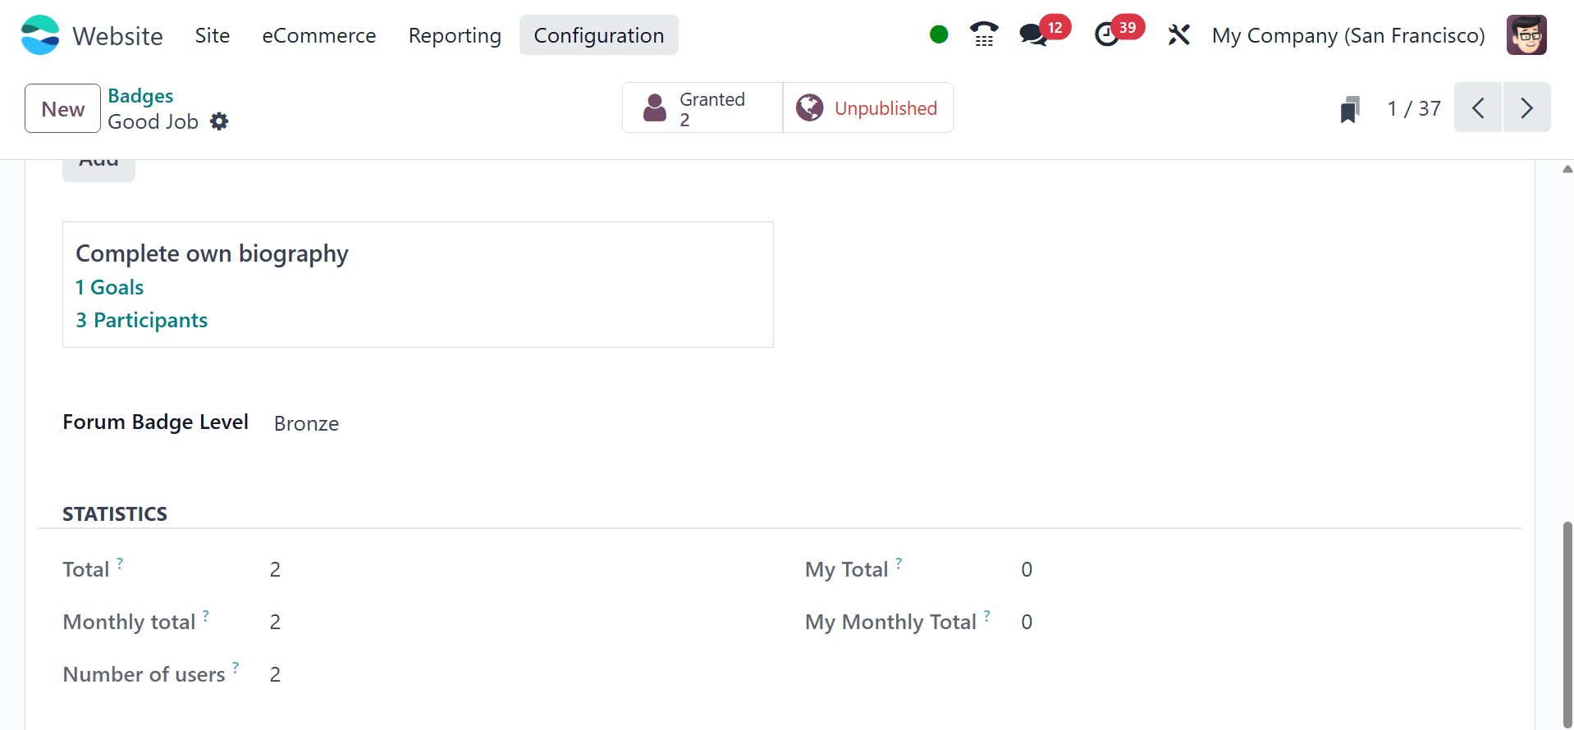Open the eCommerce menu
1574x730 pixels.
[x=319, y=35]
